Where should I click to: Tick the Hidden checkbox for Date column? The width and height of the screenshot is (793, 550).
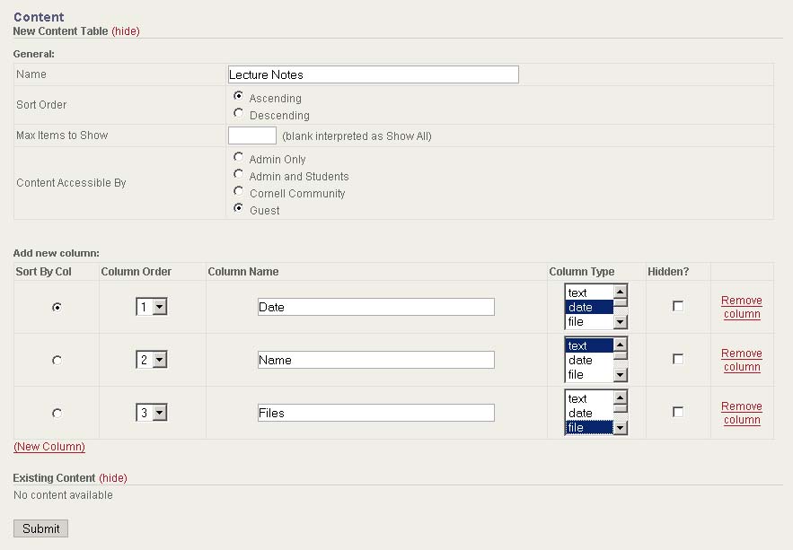click(x=678, y=306)
